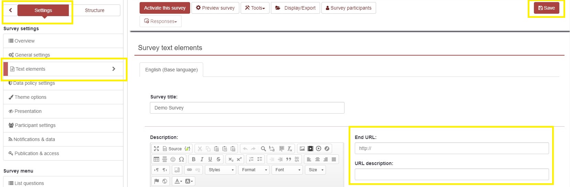Expand the Tools dropdown menu
The height and width of the screenshot is (187, 570).
255,8
